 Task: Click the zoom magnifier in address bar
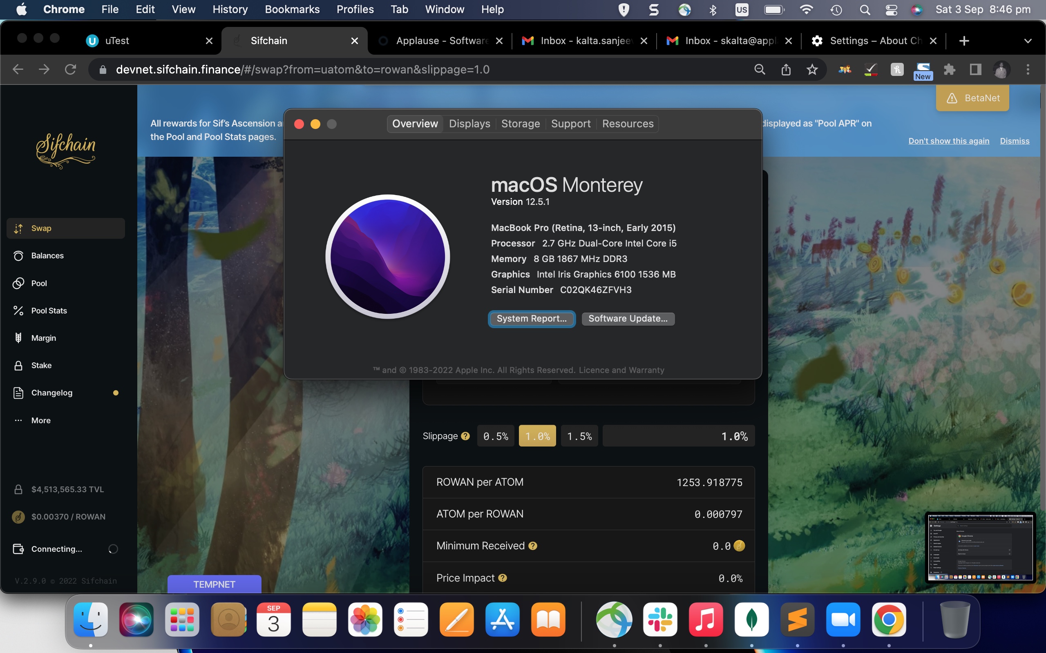coord(760,69)
